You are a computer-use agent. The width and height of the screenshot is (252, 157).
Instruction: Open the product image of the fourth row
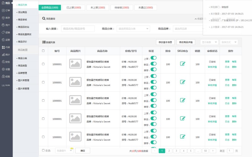75,119
